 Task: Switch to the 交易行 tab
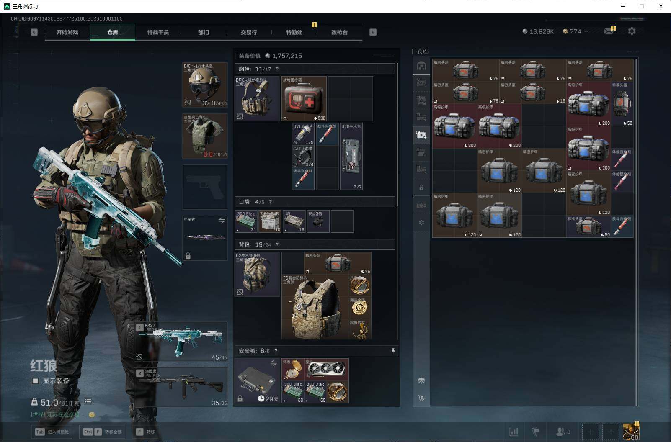(x=249, y=32)
